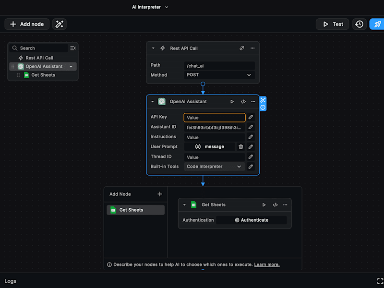Screen dimensions: 384x288
Task: Edit Assistant ID with pencil icon
Action: pyautogui.click(x=251, y=127)
